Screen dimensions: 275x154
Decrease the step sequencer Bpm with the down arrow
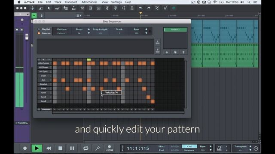tap(146, 33)
